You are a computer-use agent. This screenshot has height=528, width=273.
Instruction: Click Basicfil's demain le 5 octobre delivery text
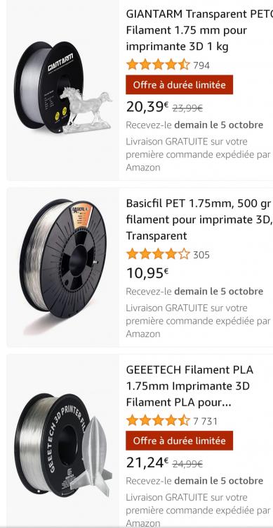(x=218, y=291)
